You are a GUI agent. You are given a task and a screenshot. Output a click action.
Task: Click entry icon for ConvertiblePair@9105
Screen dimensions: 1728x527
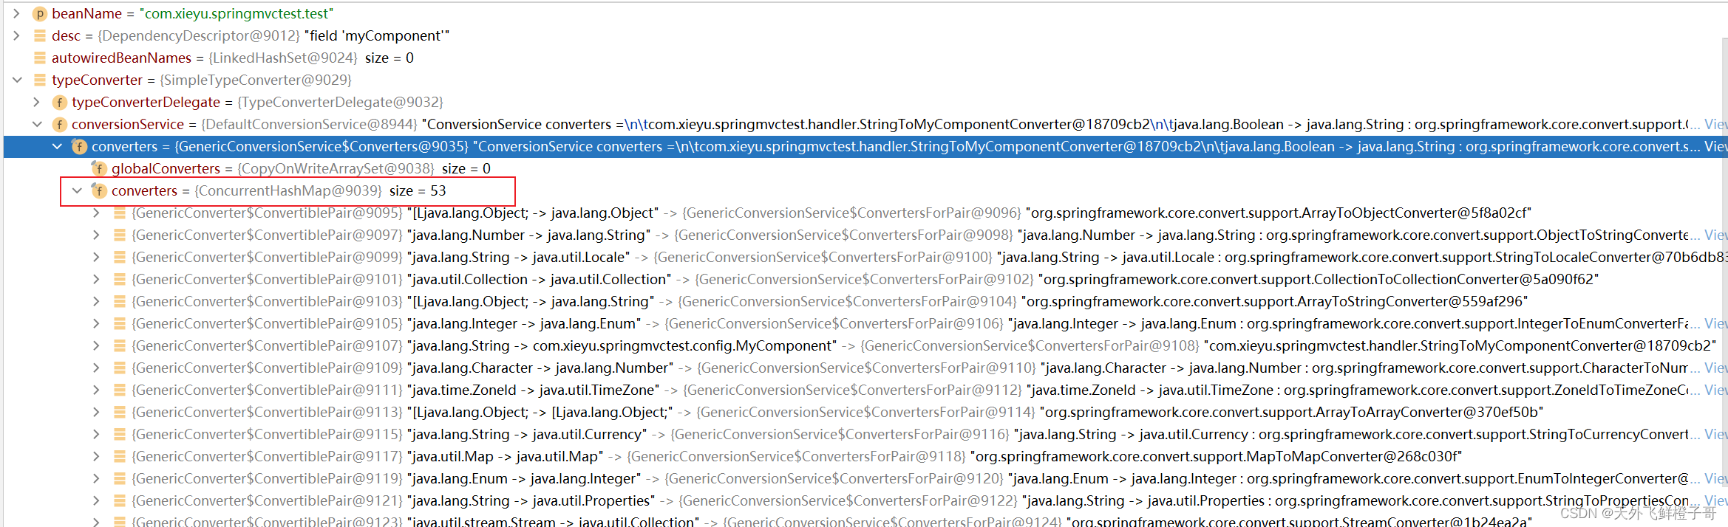pos(119,323)
